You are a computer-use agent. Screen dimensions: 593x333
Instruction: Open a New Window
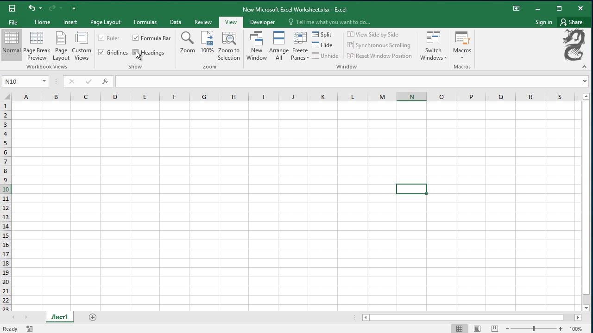pyautogui.click(x=257, y=46)
